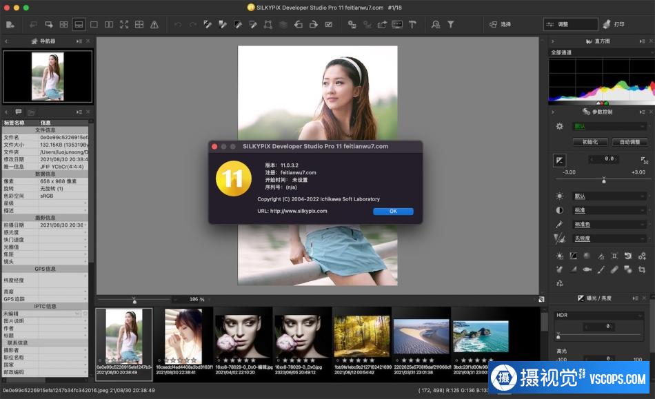Viewport: 655px width, 399px height.
Task: Close the 直方图 histogram panel
Action: click(x=652, y=41)
